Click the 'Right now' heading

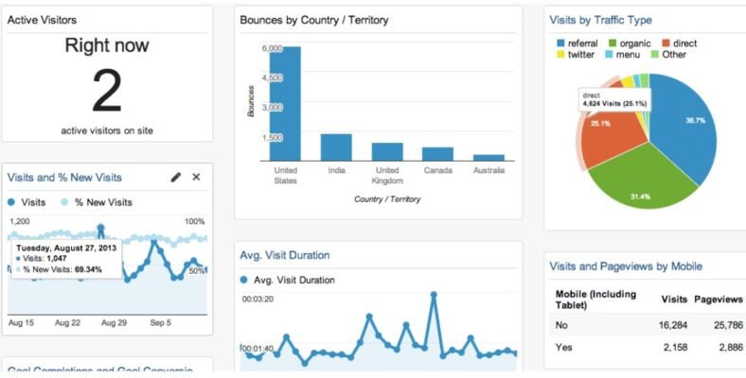107,45
